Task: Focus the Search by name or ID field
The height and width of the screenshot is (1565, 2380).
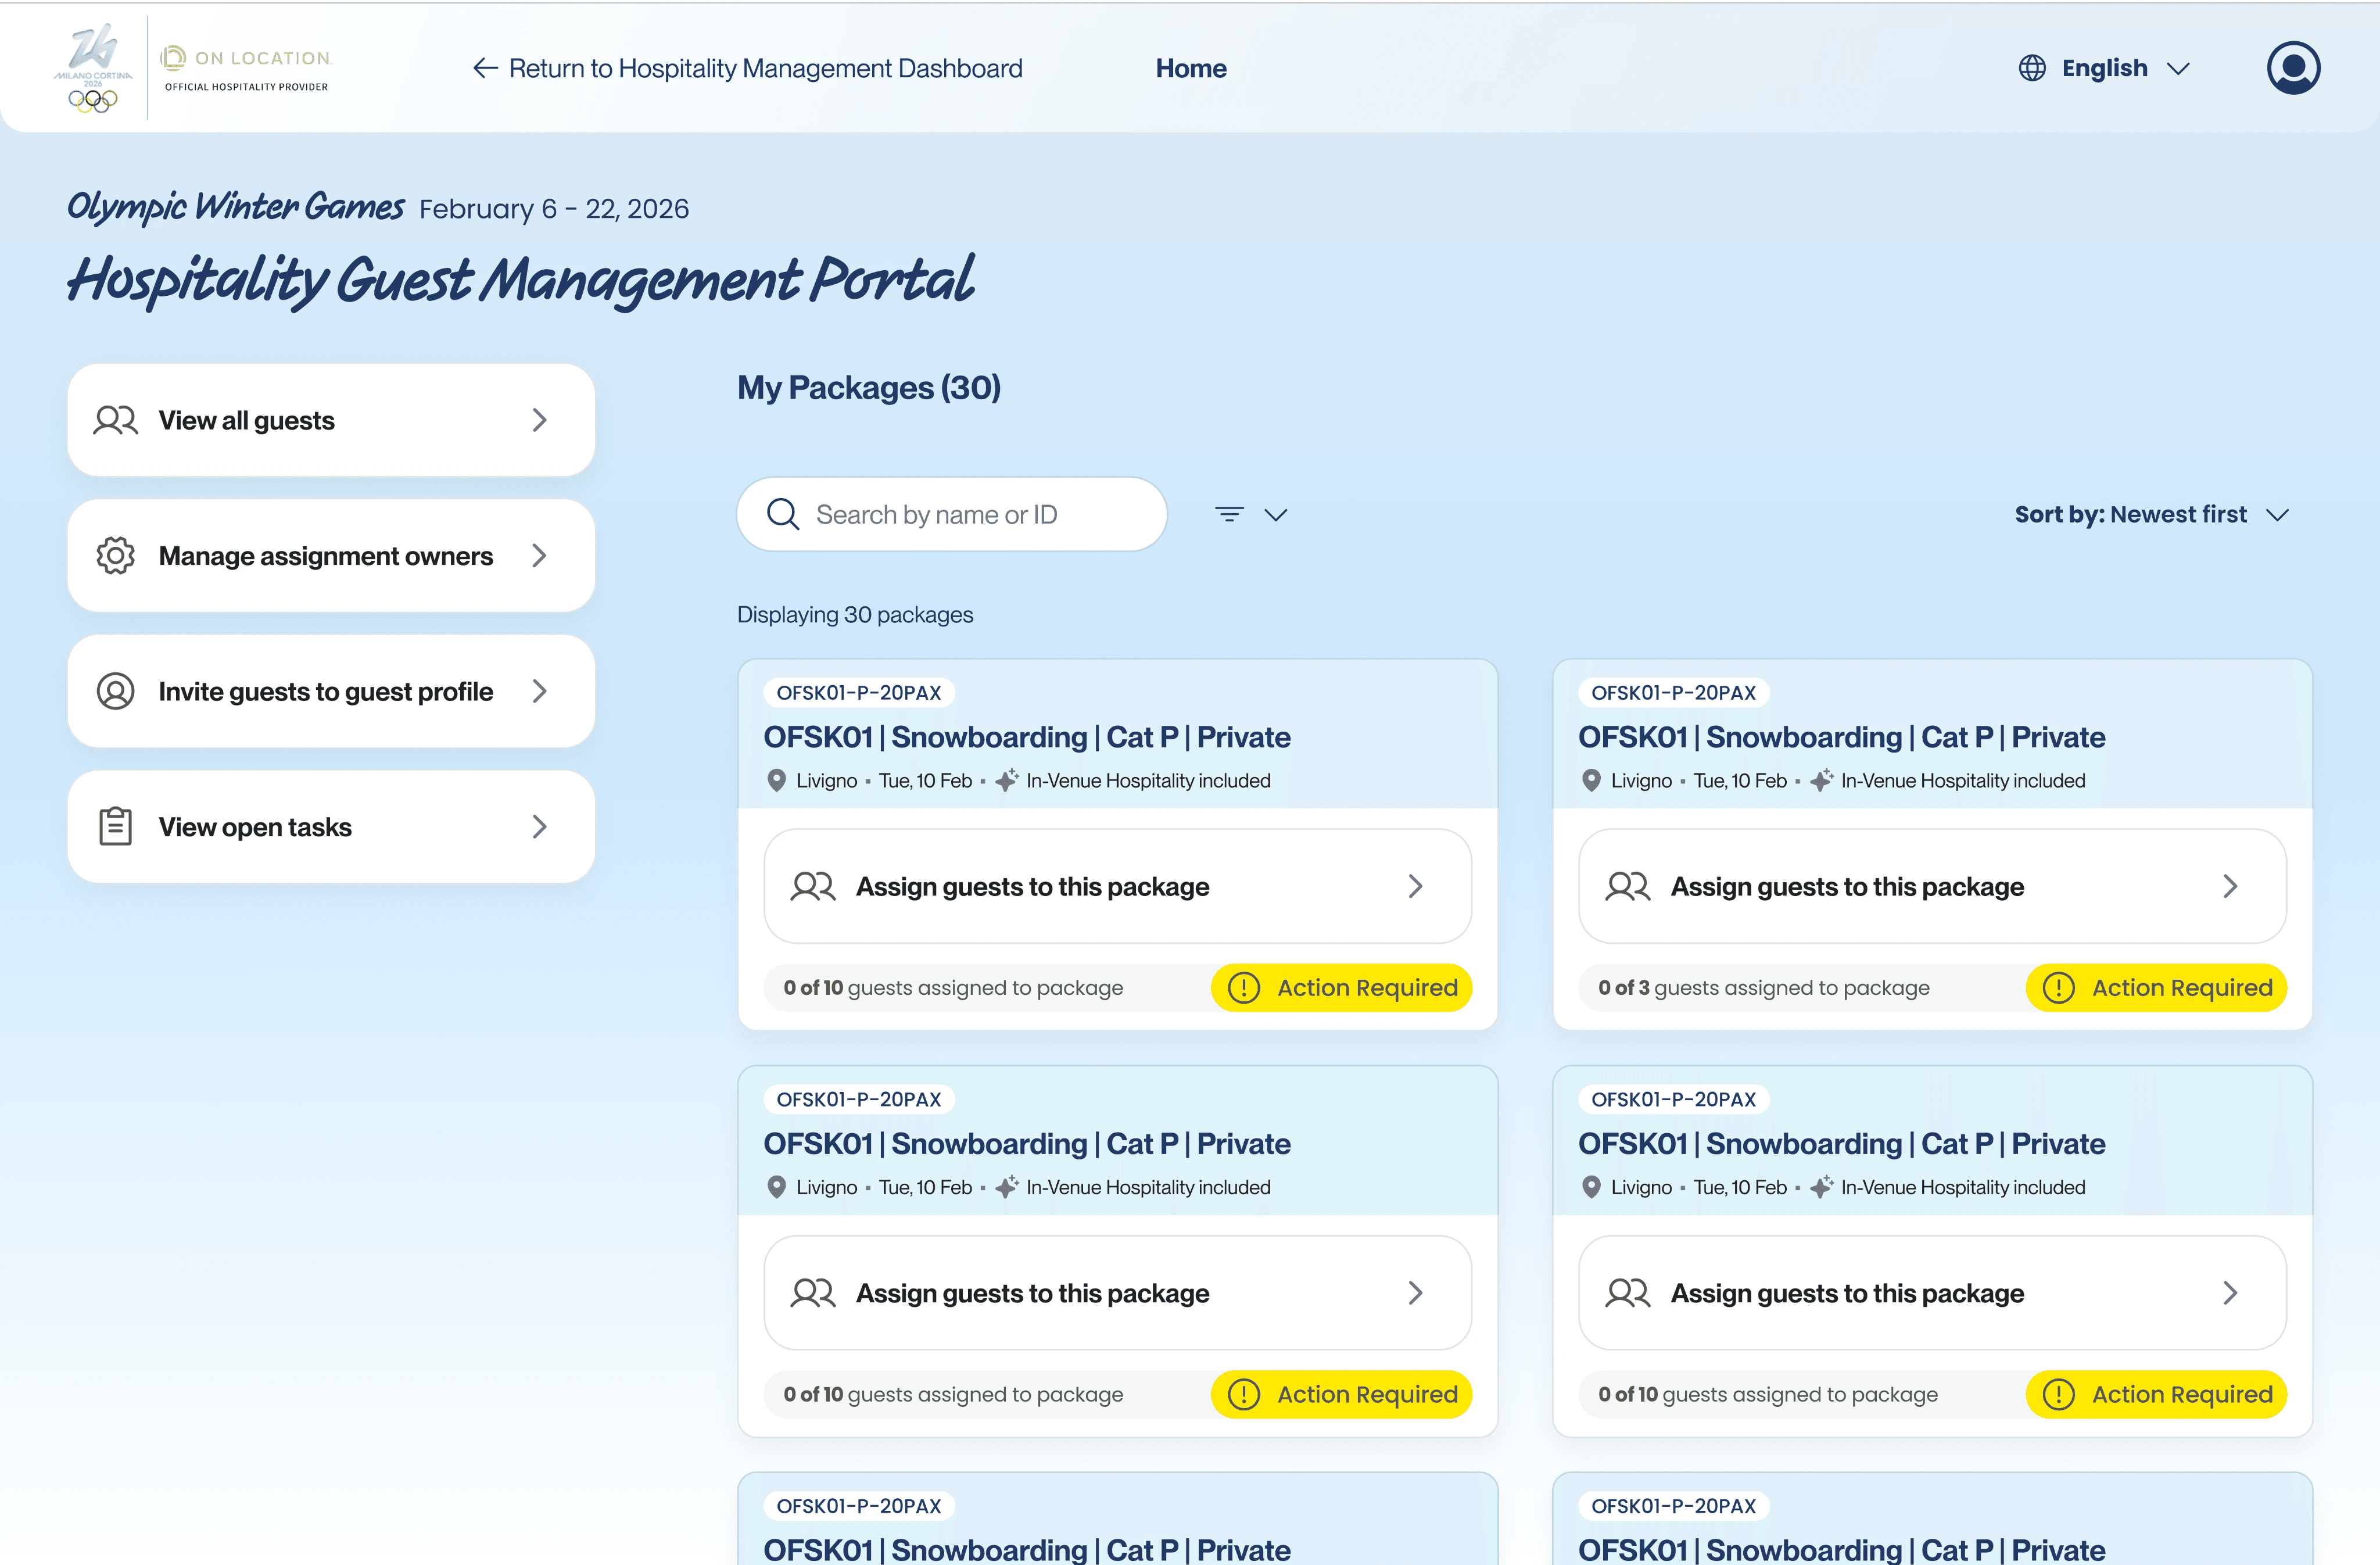Action: coord(951,514)
